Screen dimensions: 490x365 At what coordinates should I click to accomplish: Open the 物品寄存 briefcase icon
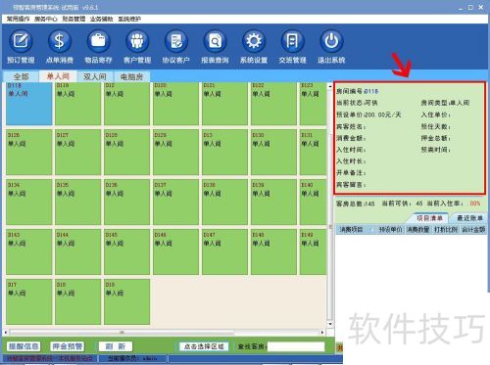tap(98, 46)
